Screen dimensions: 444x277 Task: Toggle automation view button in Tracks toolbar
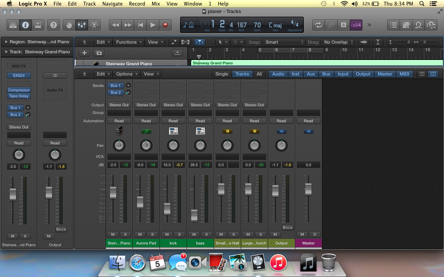click(174, 42)
